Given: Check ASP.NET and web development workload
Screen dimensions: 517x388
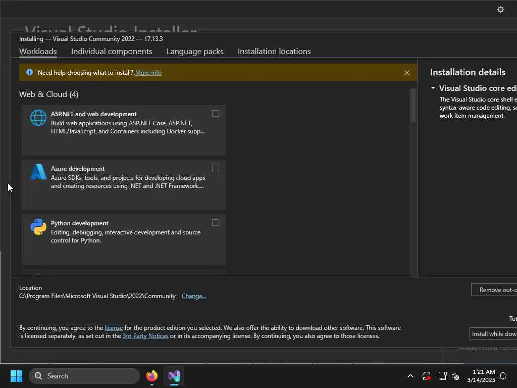Looking at the screenshot, I should click(x=215, y=114).
